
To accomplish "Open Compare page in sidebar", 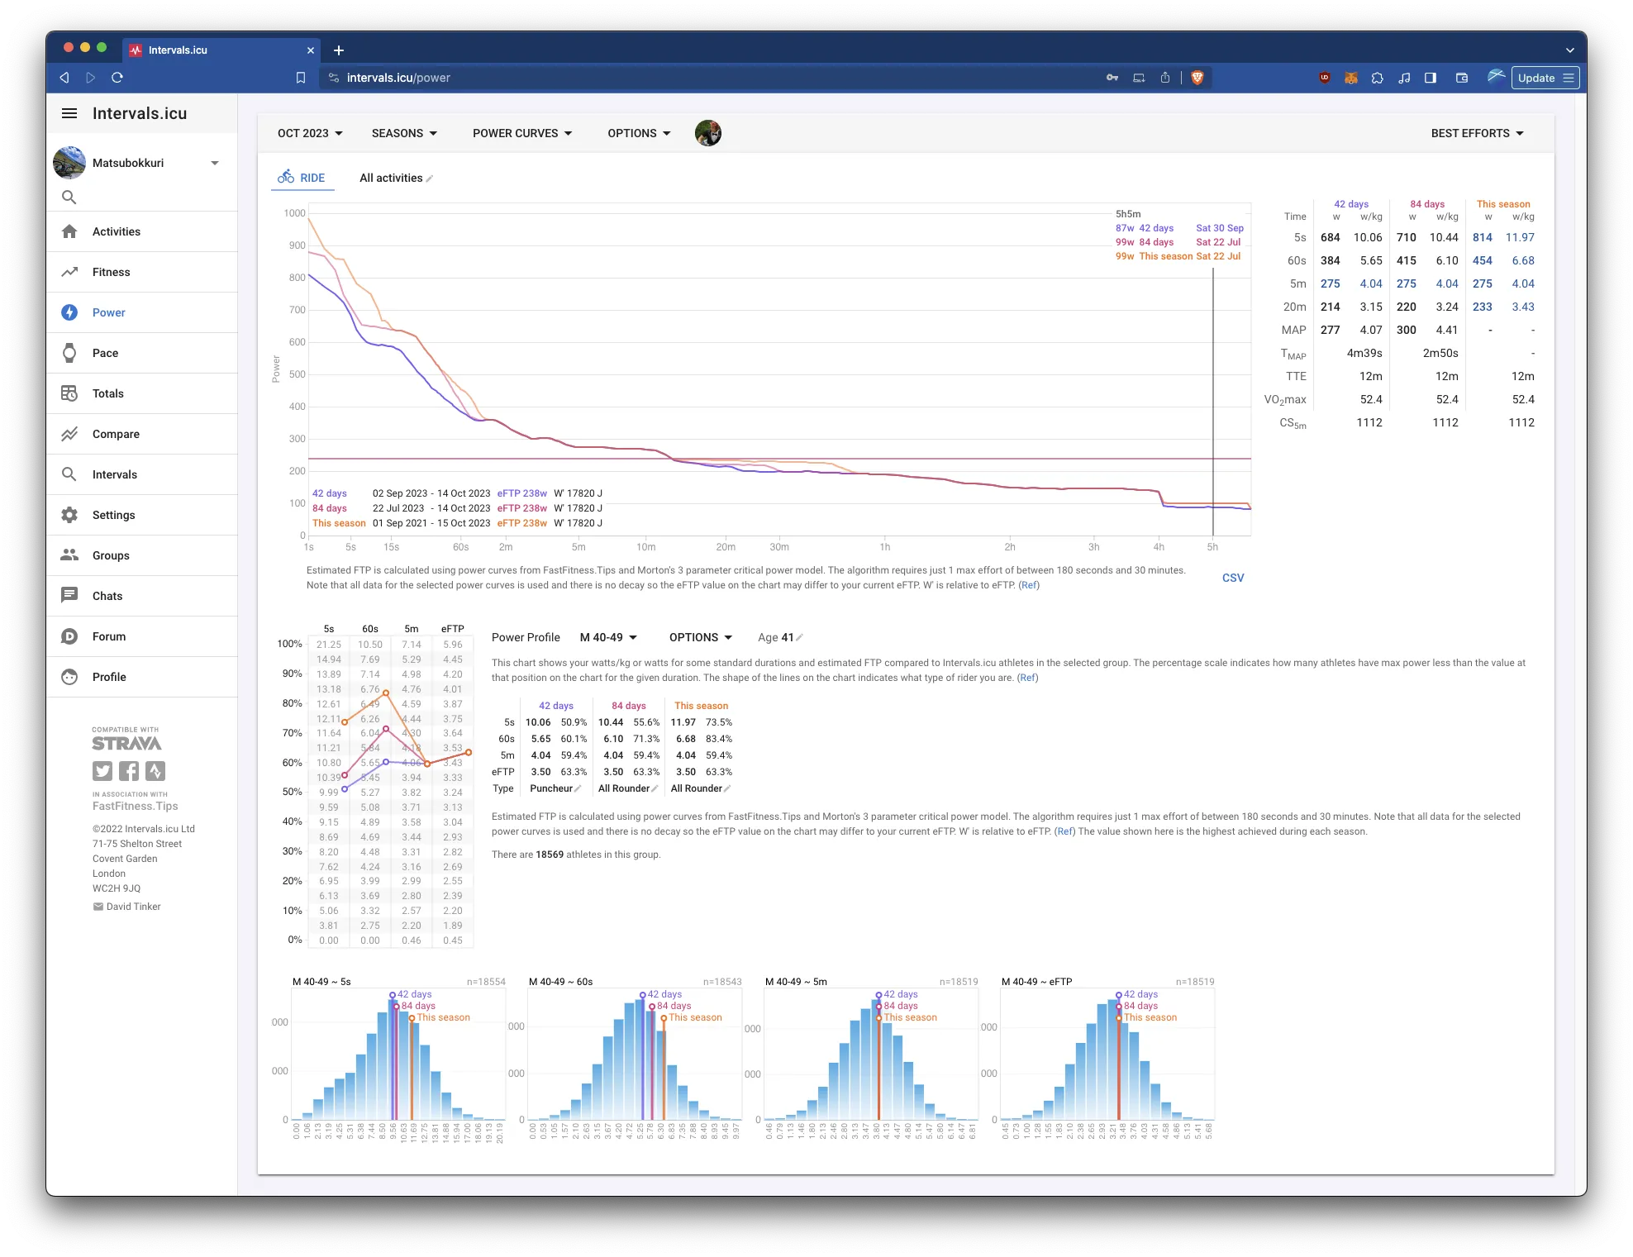I will (116, 434).
